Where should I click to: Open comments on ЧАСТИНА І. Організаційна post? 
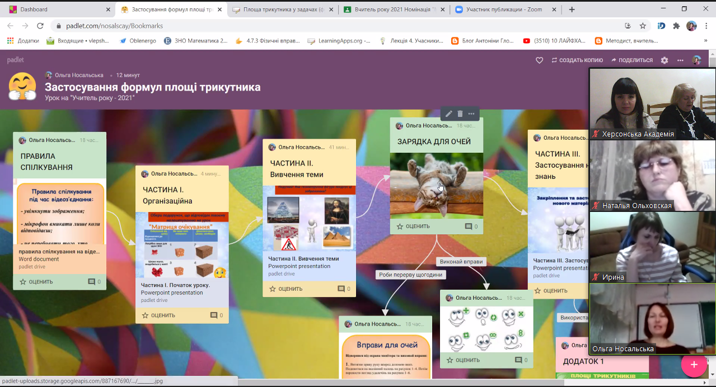[x=217, y=315]
